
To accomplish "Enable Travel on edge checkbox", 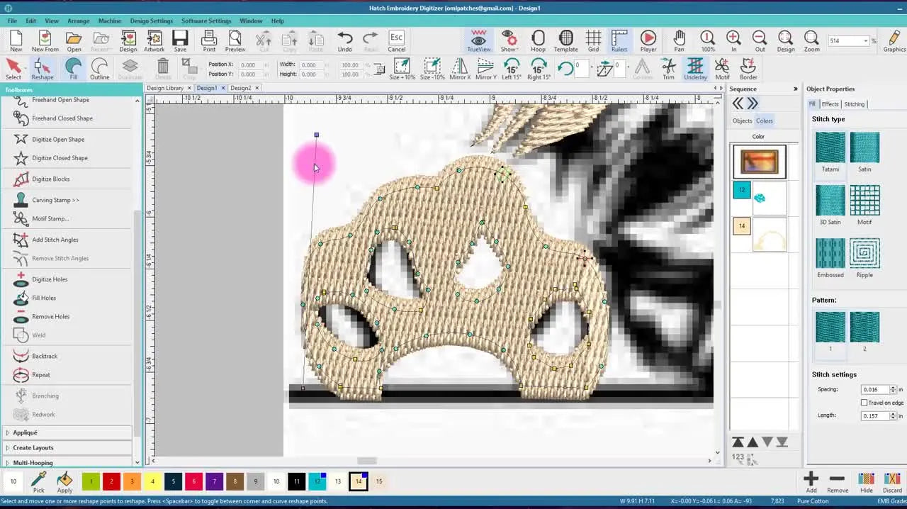I will click(864, 403).
